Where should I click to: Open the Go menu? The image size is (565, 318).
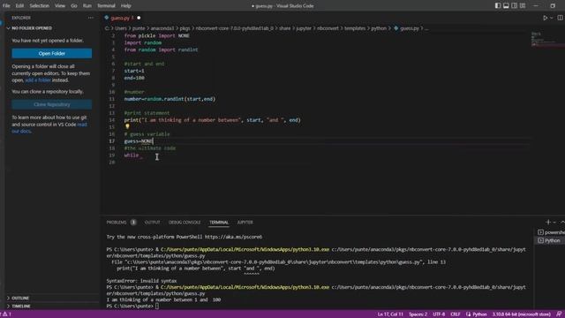coord(74,6)
